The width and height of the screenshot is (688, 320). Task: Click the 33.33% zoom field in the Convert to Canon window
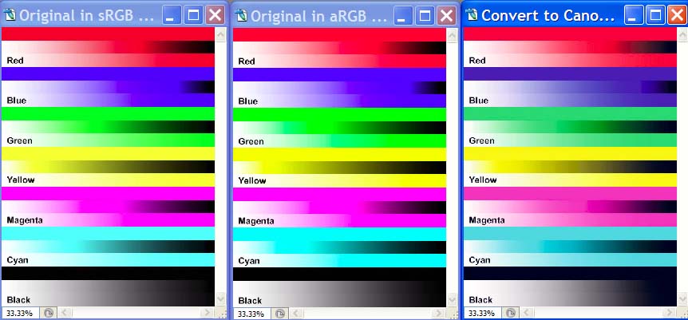tap(481, 313)
